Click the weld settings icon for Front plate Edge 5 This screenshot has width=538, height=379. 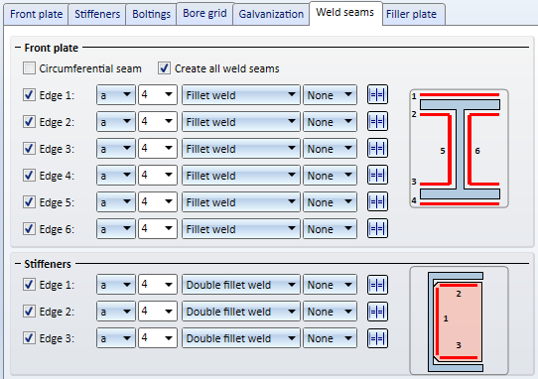coord(377,201)
